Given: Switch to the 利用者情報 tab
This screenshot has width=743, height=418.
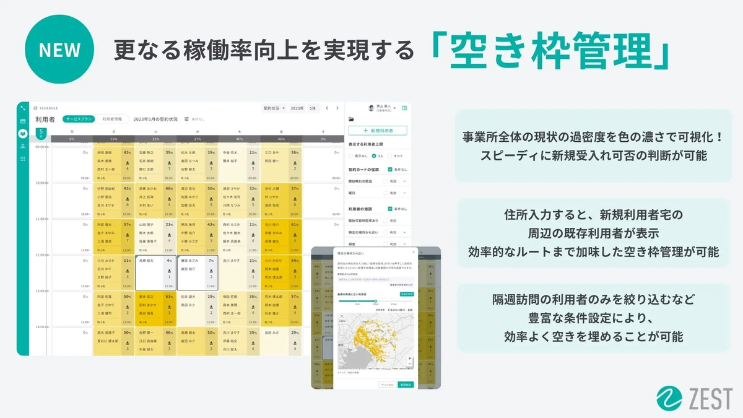Looking at the screenshot, I should click(112, 118).
